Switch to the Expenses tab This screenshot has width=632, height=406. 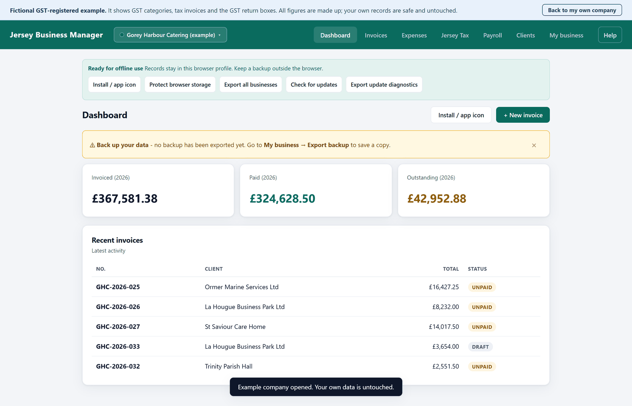414,35
